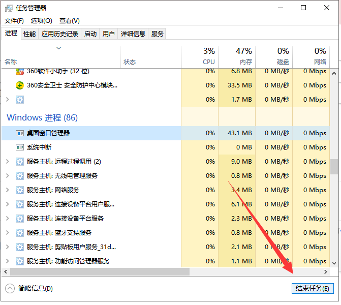Click the vertical scrollbar down arrow

coord(334,263)
